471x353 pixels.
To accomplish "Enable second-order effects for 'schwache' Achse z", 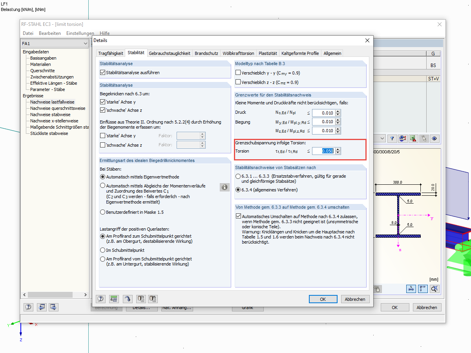I will coord(103,145).
